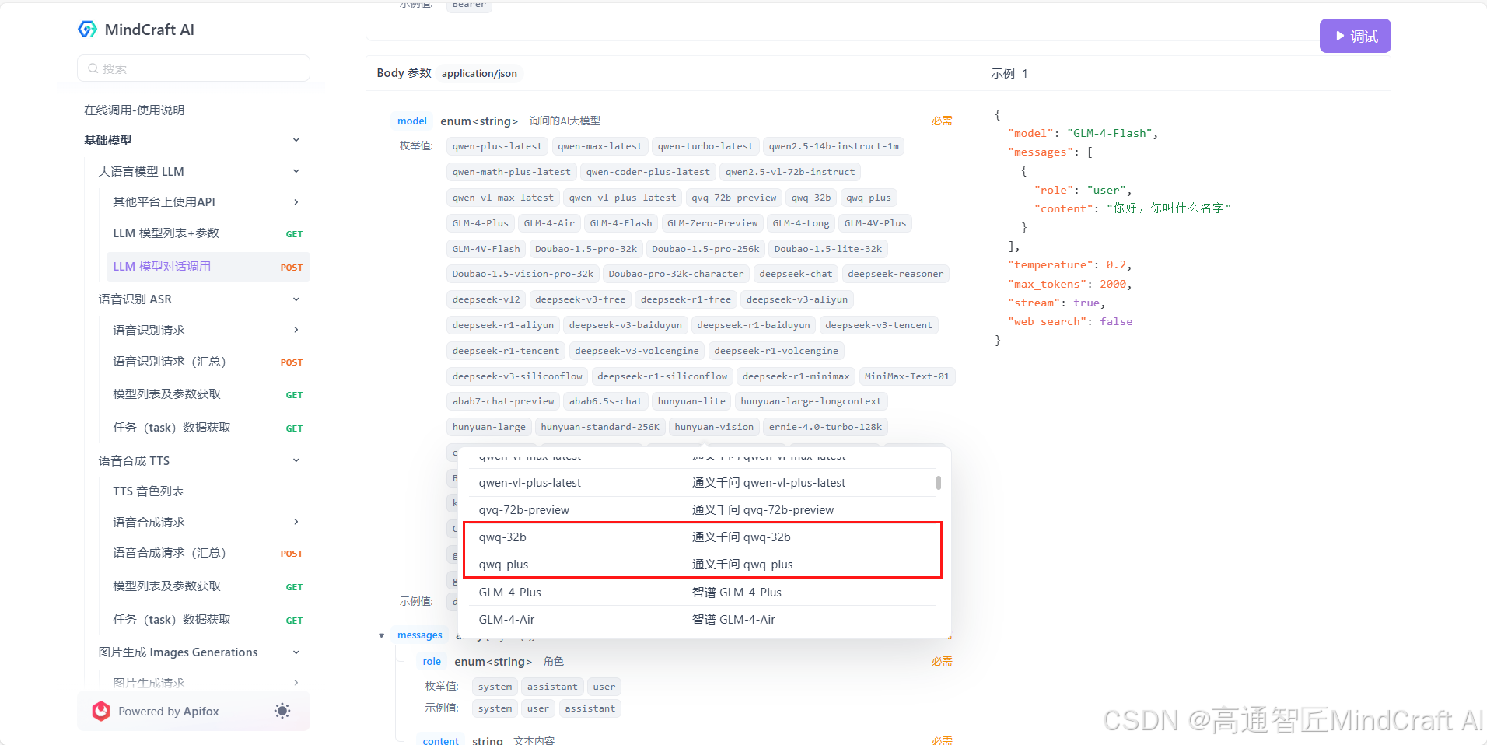Click enum value qwq-plus tag

(869, 198)
